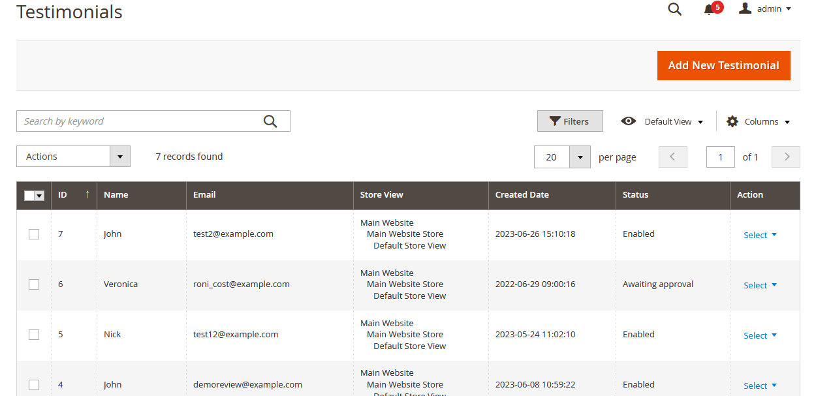Open the Default View eye icon
816x396 pixels.
click(628, 121)
